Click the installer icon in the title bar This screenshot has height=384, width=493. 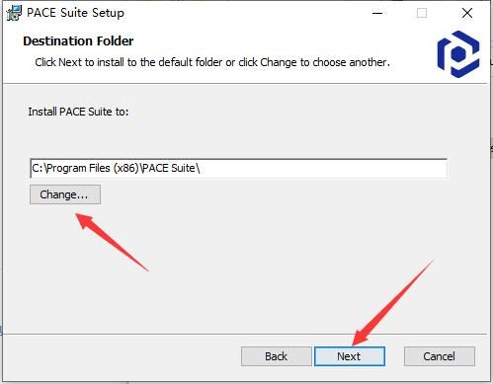pos(14,13)
